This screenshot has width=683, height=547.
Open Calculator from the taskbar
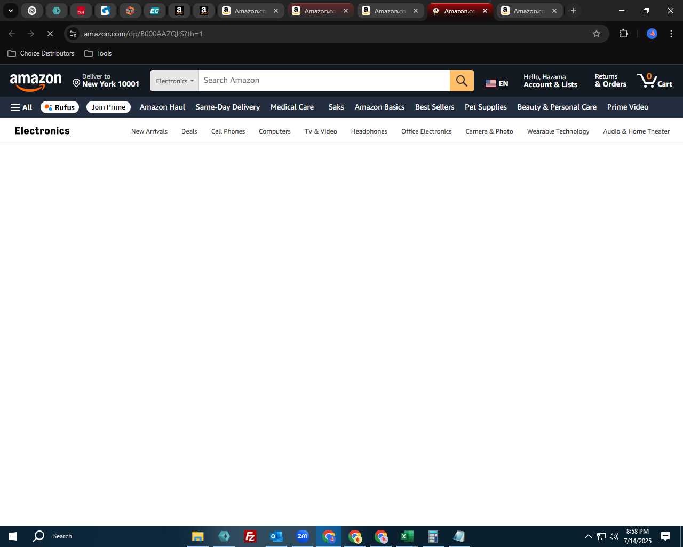433,536
